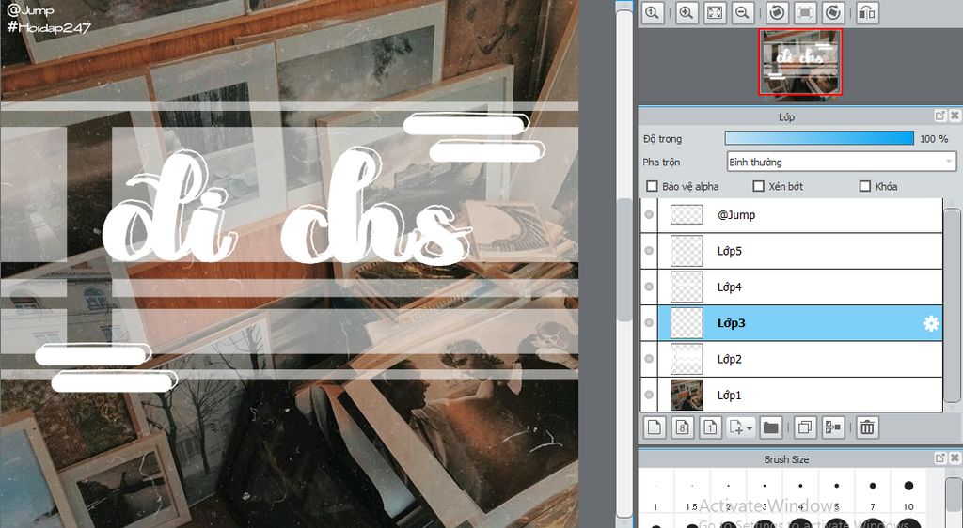
Task: Add a new 8-bit layer
Action: pos(683,427)
